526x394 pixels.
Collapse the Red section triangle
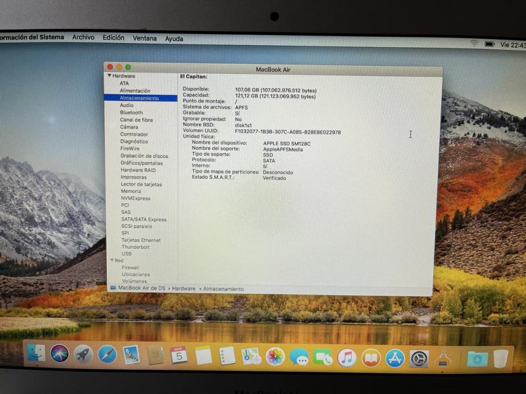click(112, 260)
